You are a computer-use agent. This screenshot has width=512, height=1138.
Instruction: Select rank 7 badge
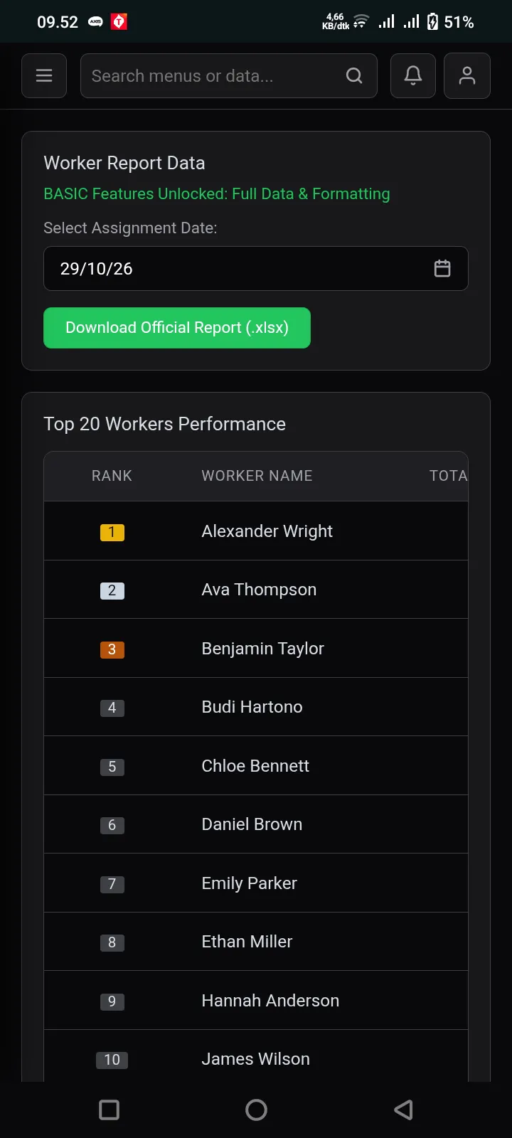[x=112, y=884]
